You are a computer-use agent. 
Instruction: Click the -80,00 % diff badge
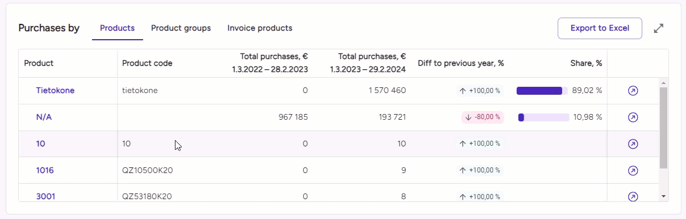click(482, 117)
